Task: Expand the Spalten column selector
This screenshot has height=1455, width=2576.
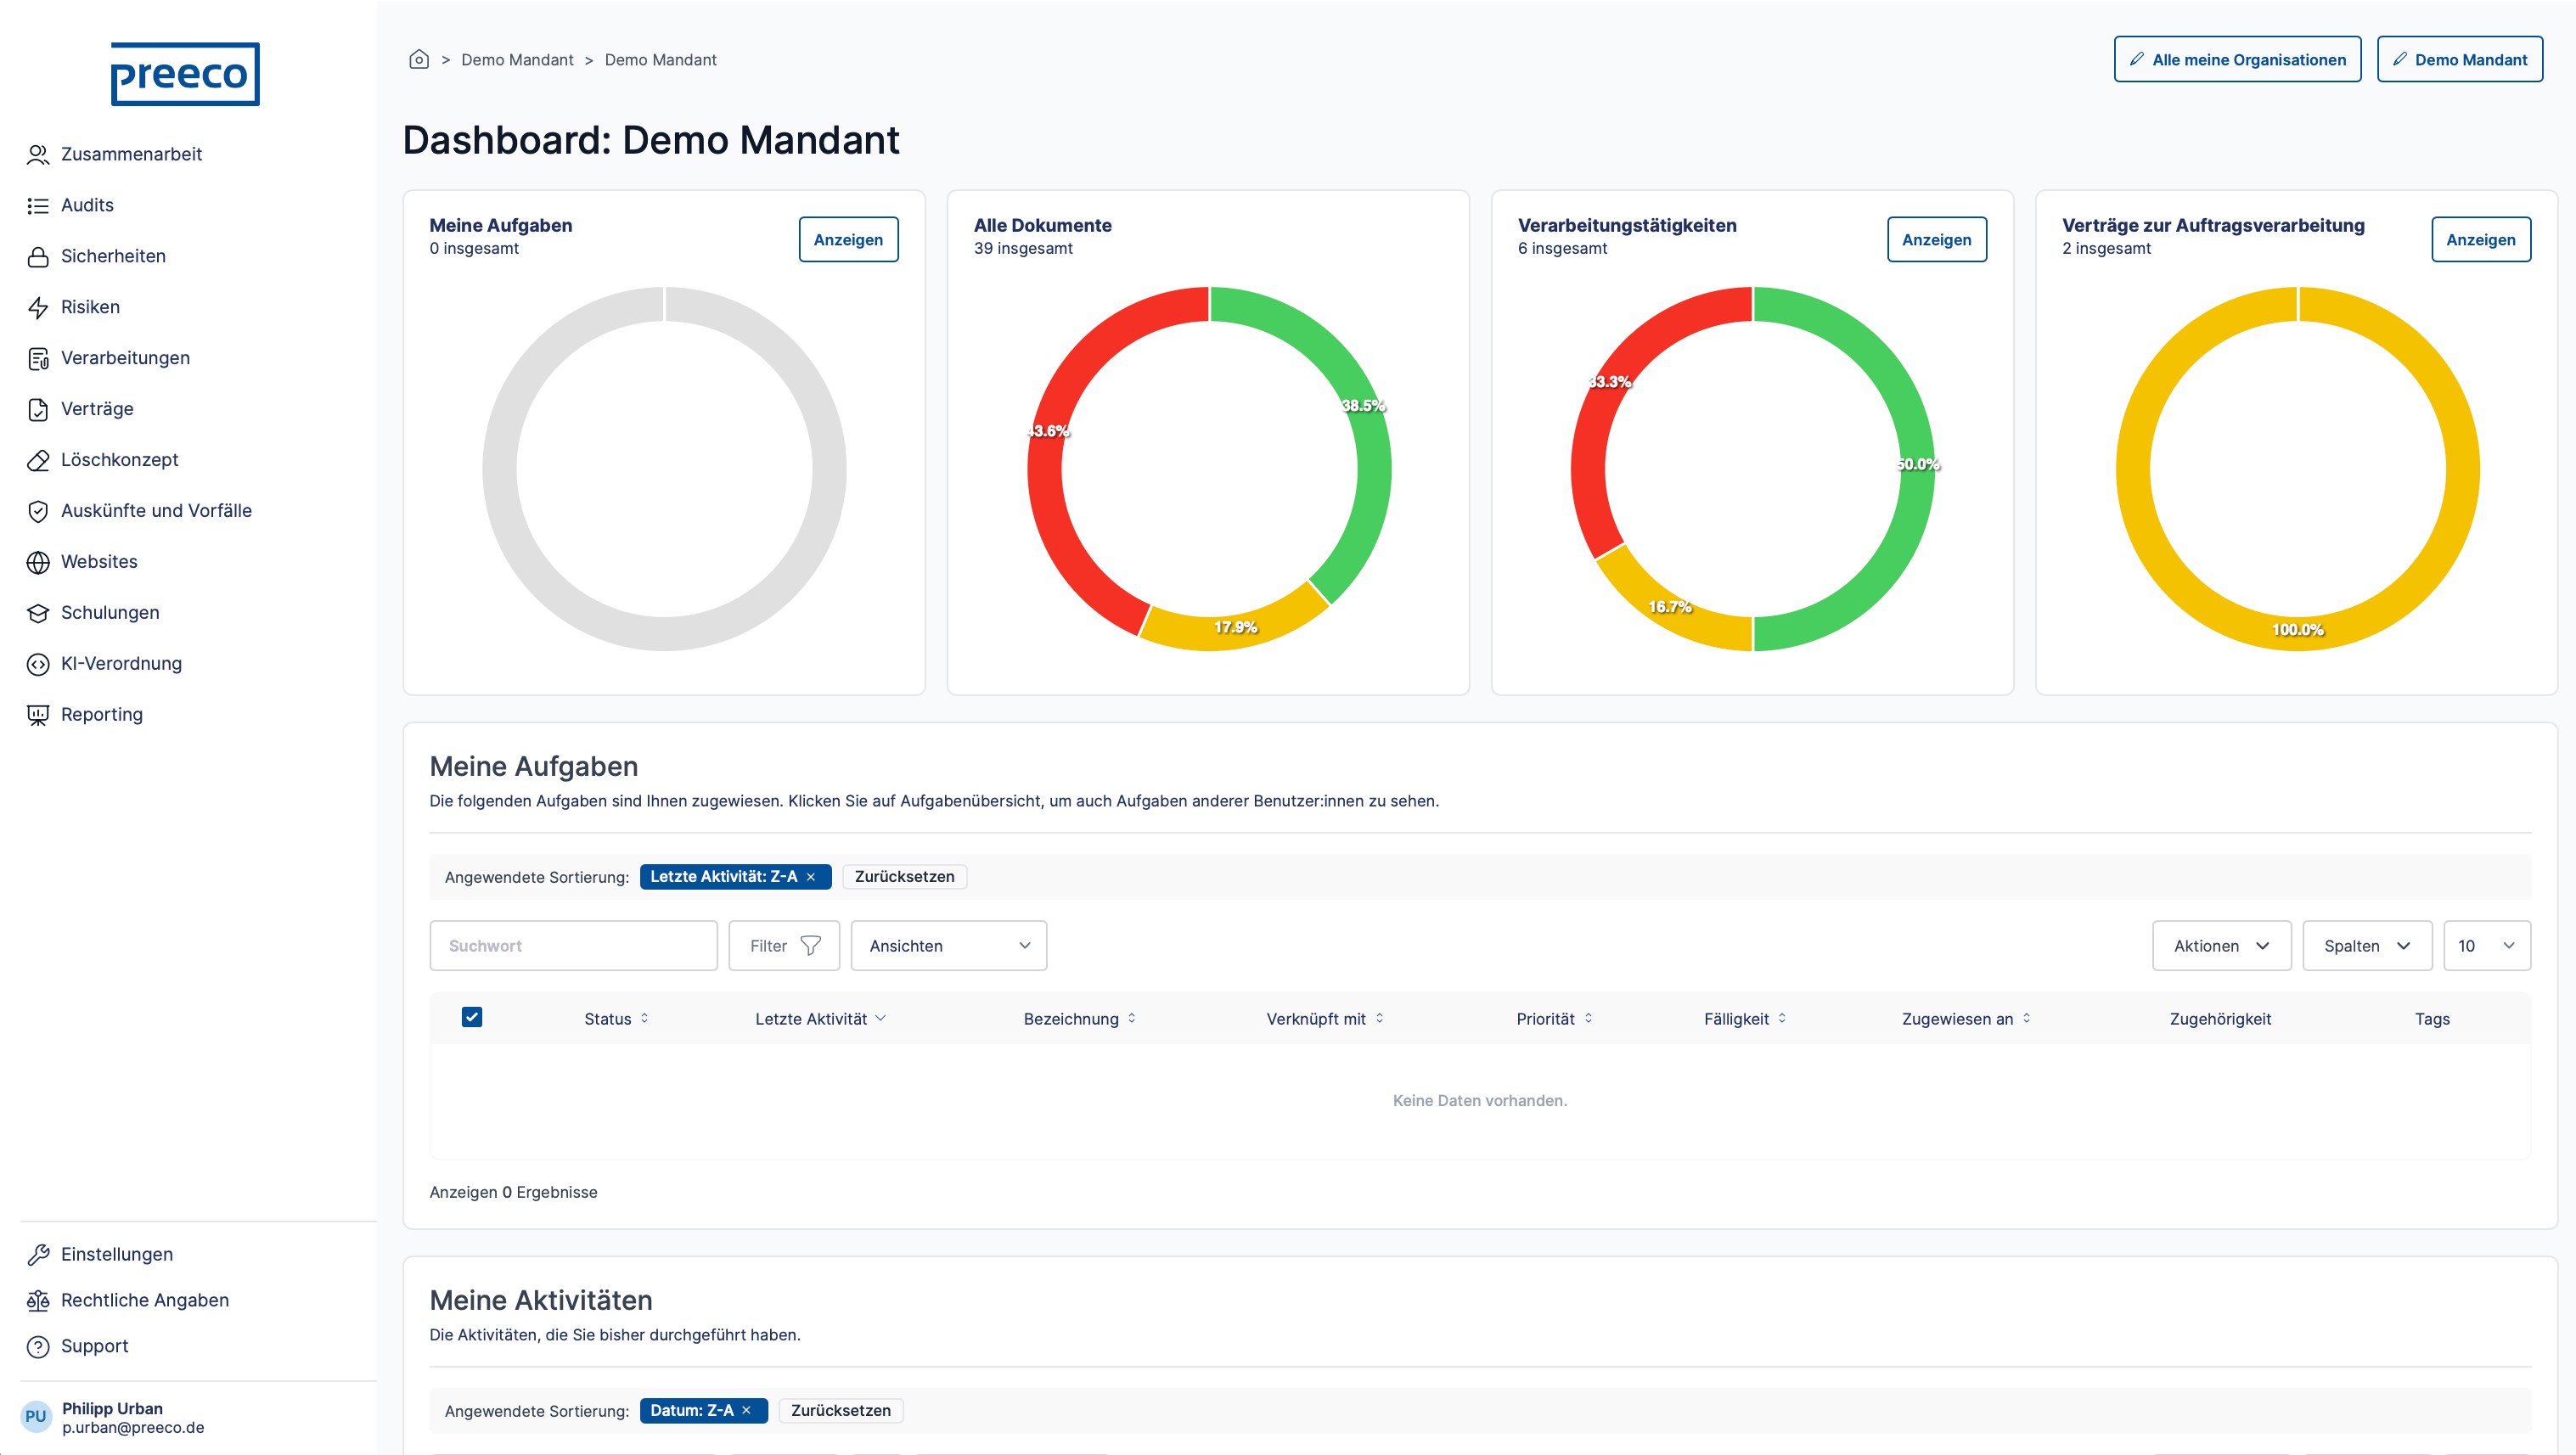Action: point(2366,945)
